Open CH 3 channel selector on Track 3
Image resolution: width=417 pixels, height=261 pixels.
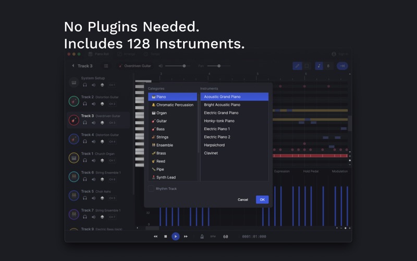112,123
